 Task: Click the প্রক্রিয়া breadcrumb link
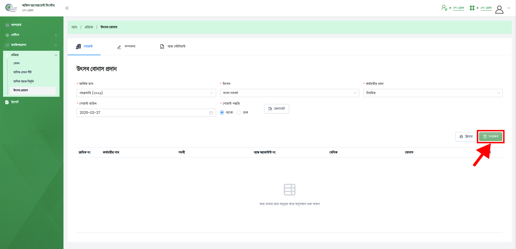pos(89,27)
